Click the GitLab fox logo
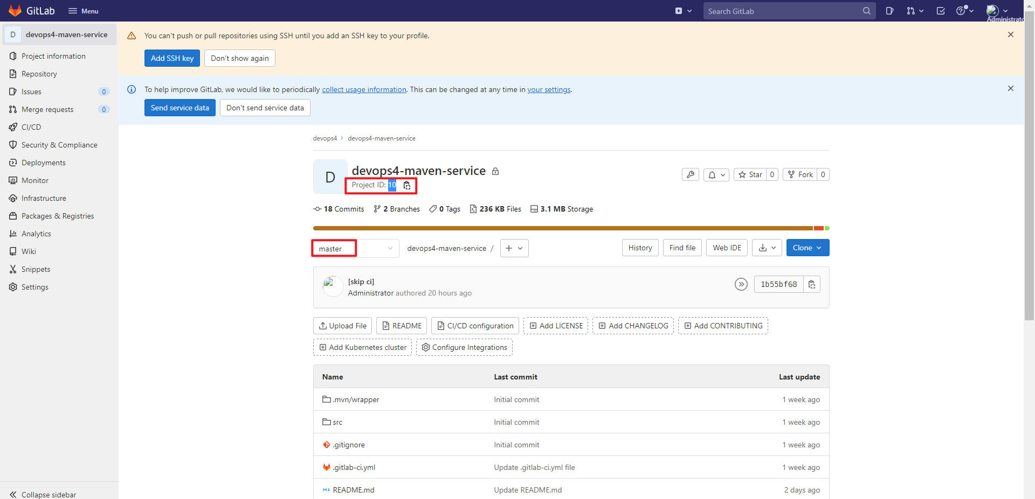The width and height of the screenshot is (1035, 499). (x=15, y=11)
